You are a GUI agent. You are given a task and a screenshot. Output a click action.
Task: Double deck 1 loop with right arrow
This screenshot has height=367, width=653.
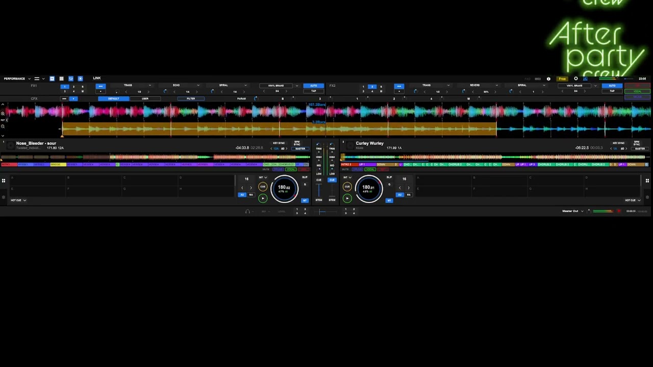pyautogui.click(x=251, y=188)
